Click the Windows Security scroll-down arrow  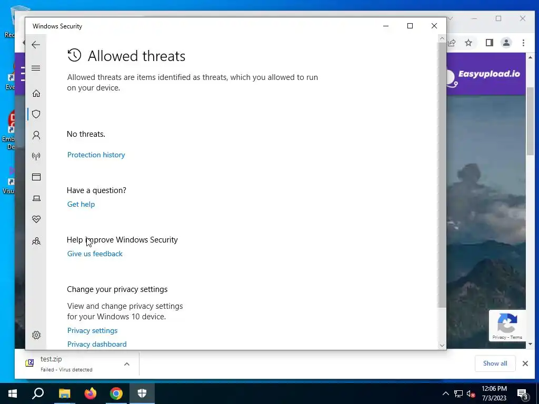(x=442, y=346)
